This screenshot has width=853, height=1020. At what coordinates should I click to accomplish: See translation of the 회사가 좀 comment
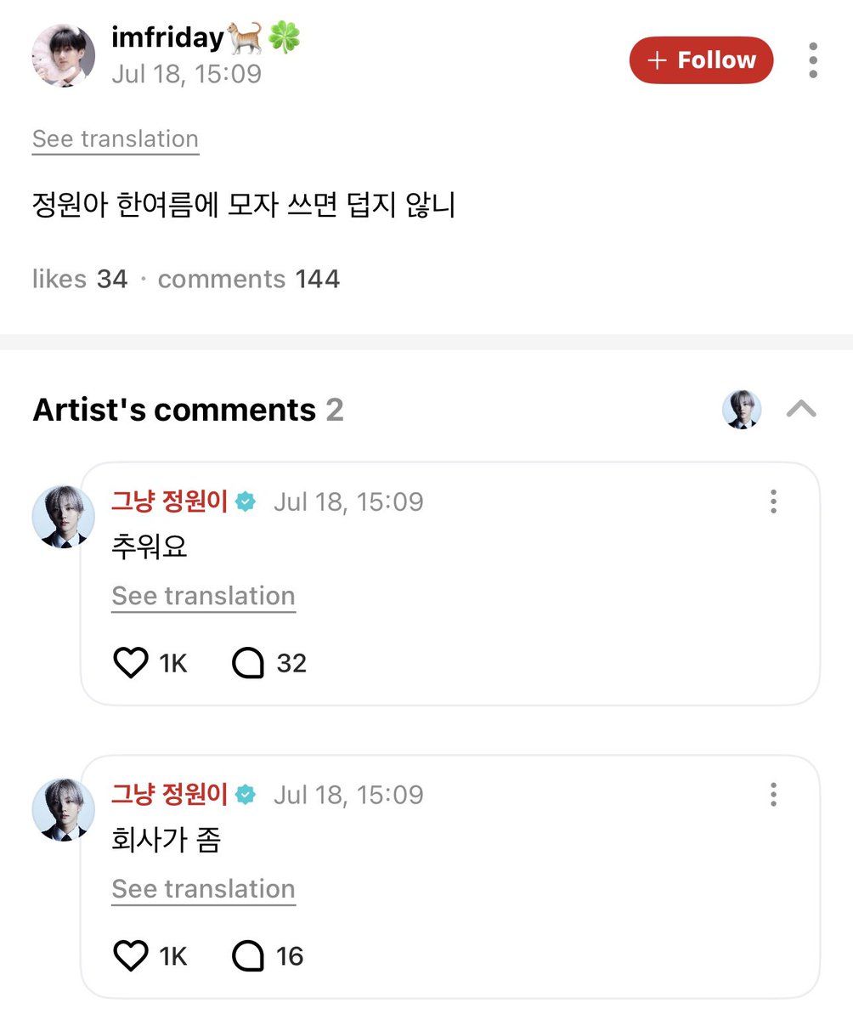[204, 890]
